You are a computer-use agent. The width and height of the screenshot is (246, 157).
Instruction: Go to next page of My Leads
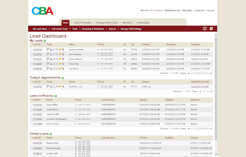click(208, 73)
